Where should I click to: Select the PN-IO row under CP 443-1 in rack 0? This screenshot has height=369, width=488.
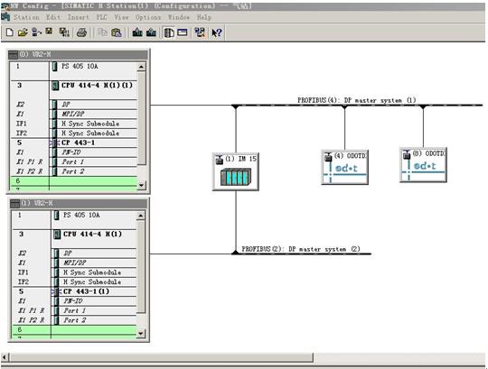(73, 152)
